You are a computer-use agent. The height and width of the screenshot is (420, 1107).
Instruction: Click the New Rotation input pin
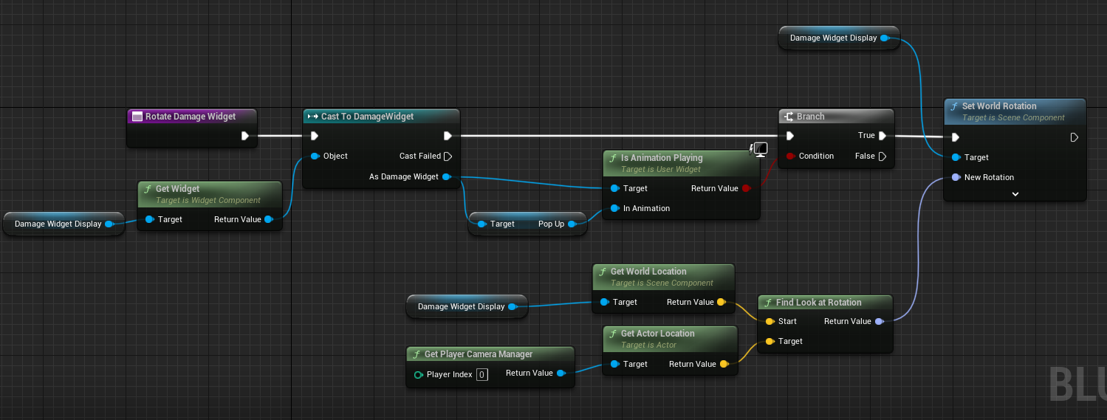coord(956,177)
